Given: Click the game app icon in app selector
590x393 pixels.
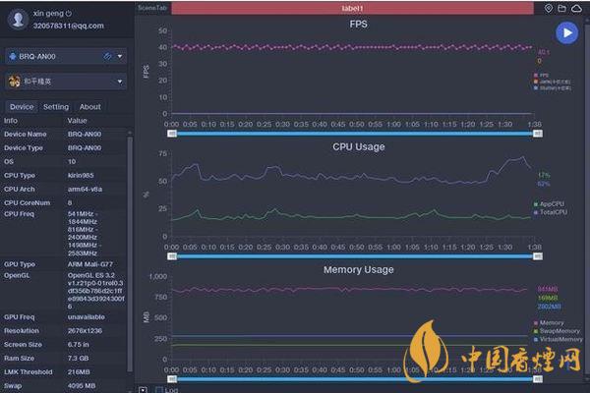Looking at the screenshot, I should click(15, 83).
